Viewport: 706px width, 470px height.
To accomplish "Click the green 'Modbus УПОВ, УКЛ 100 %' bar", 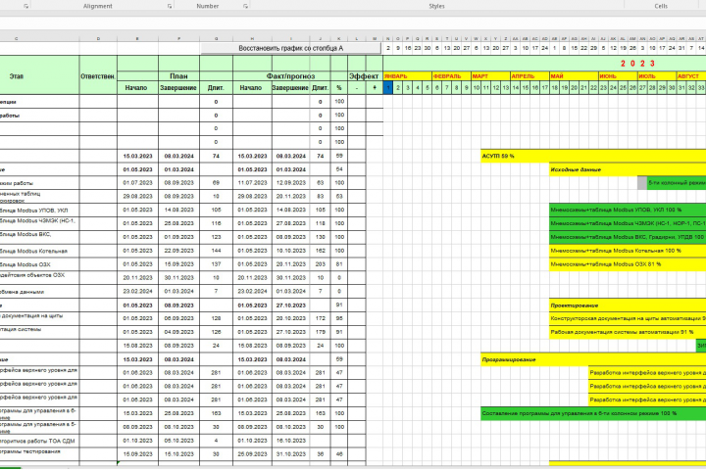I will [x=628, y=210].
